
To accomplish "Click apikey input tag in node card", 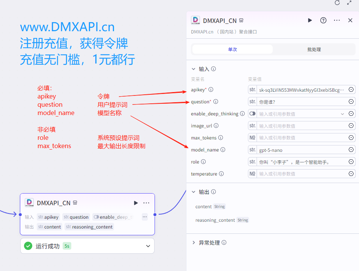I will tap(48, 217).
